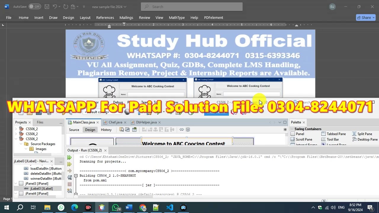Collapse the Images package node
The image size is (379, 213).
(26, 149)
